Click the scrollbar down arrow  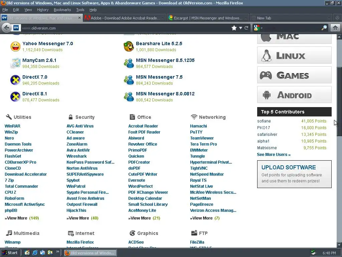pos(339,245)
